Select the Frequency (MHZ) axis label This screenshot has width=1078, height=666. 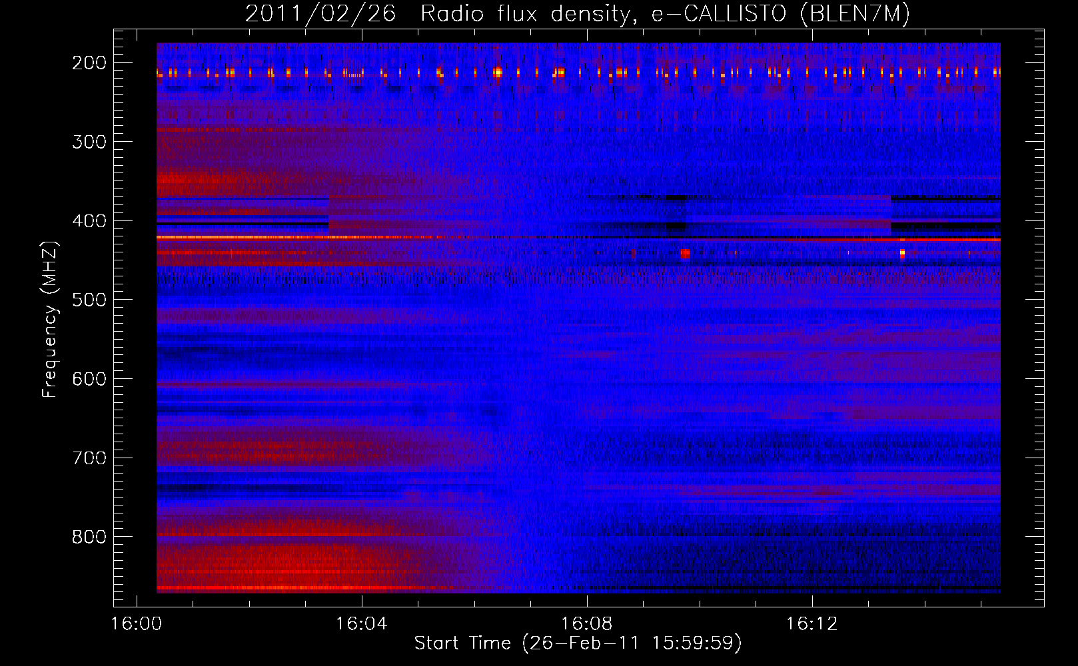(50, 319)
